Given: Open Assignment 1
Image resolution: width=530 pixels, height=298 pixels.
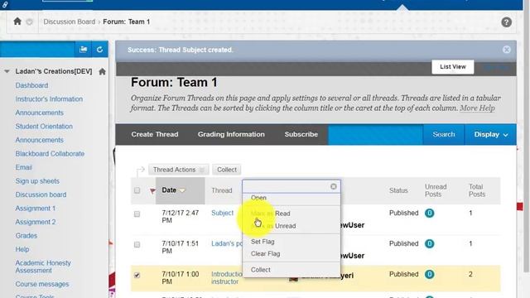Looking at the screenshot, I should [x=35, y=209].
